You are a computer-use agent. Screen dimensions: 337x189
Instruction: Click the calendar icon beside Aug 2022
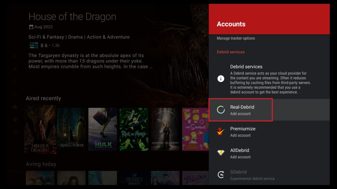pyautogui.click(x=31, y=27)
